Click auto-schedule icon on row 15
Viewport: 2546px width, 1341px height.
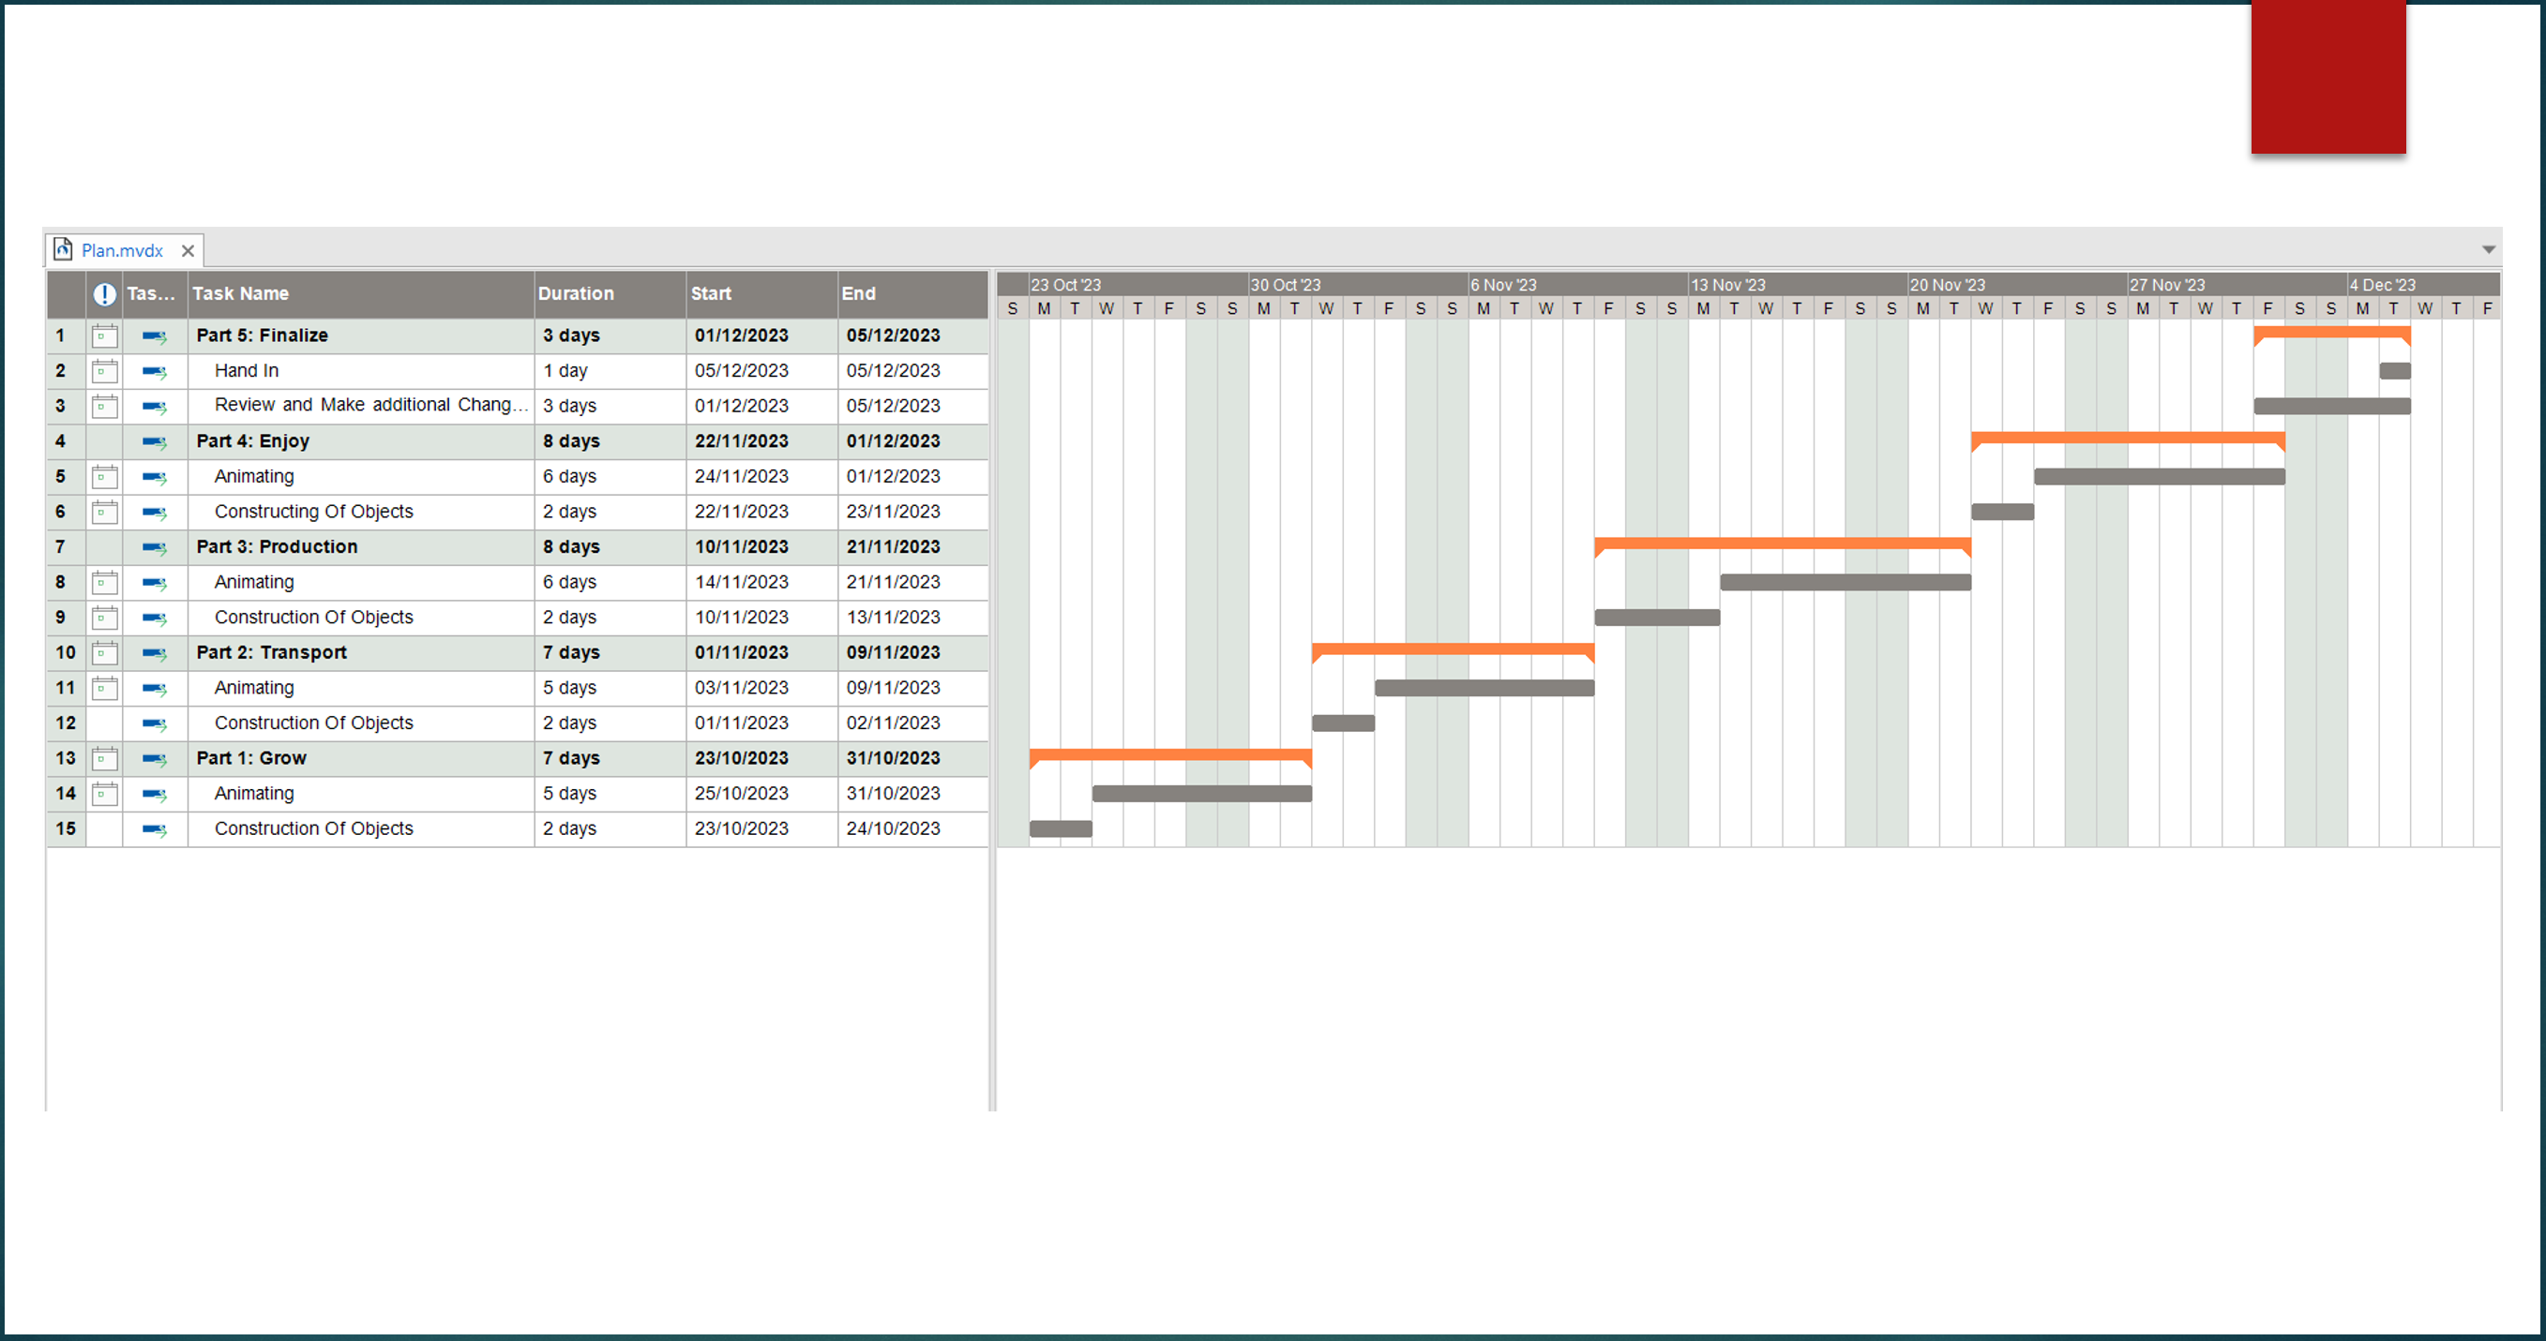point(154,829)
